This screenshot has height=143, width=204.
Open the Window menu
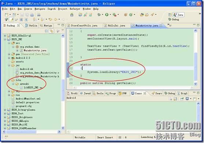click(87, 9)
